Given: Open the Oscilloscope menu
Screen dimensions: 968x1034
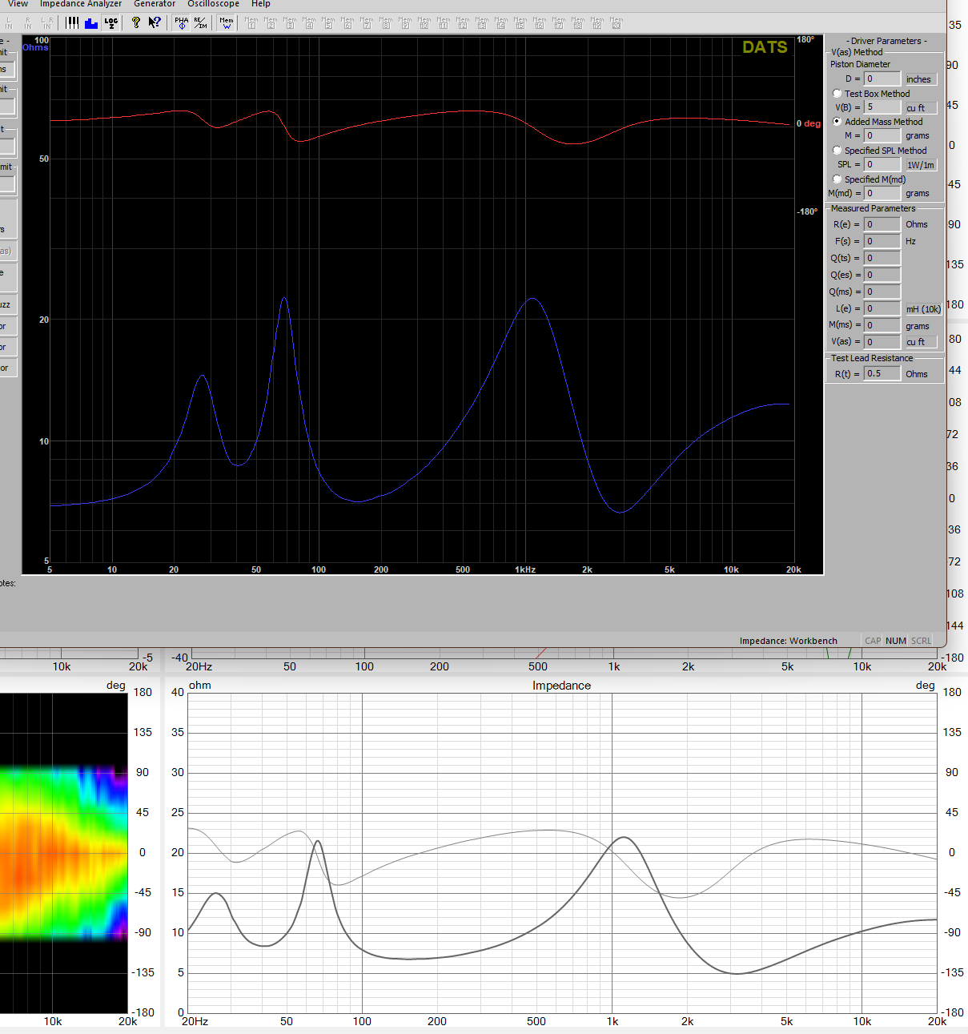Looking at the screenshot, I should coord(213,4).
